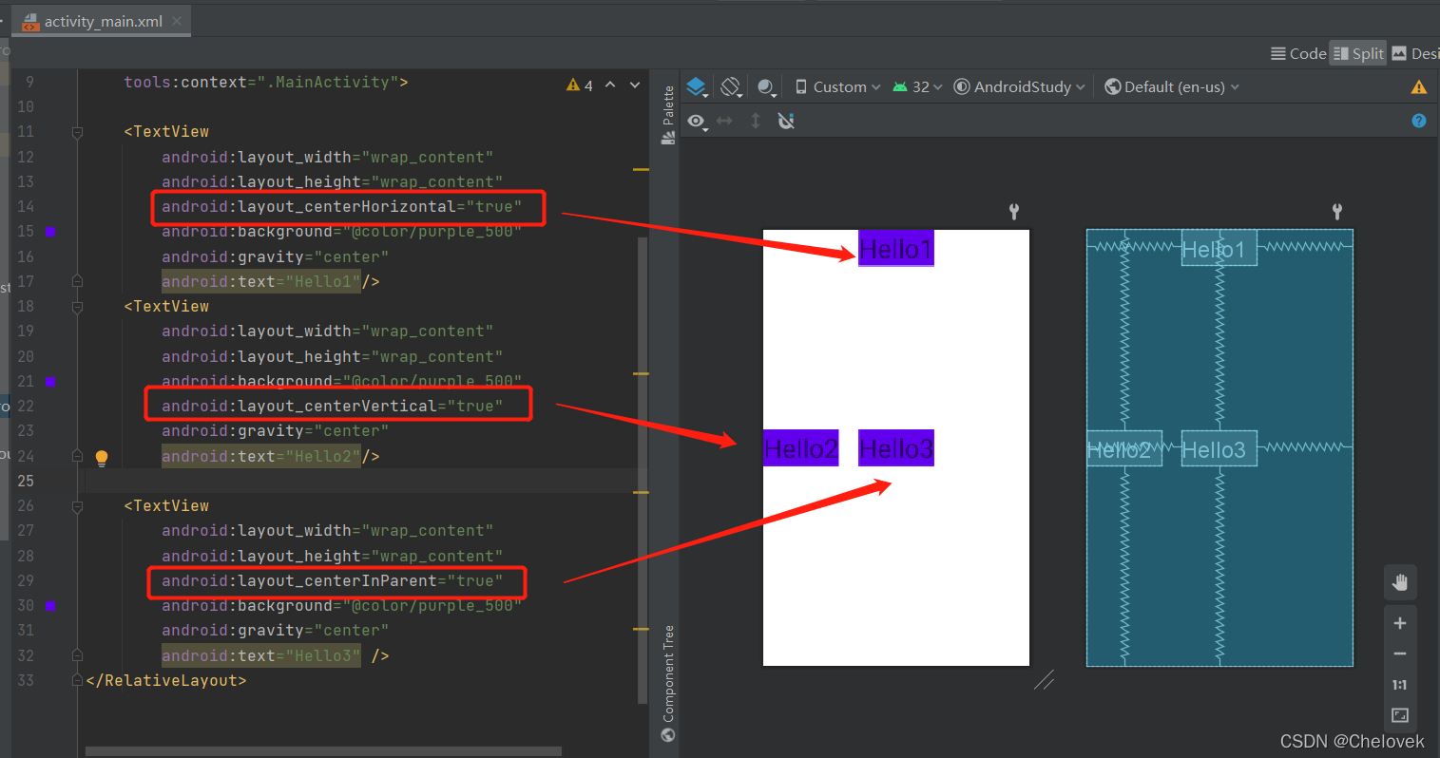Open the night mode selector icon
Viewport: 1440px width, 758px height.
tap(767, 87)
